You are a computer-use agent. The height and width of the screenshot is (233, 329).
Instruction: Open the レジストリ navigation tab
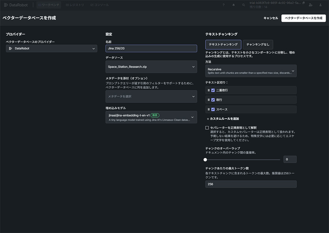tap(74, 5)
